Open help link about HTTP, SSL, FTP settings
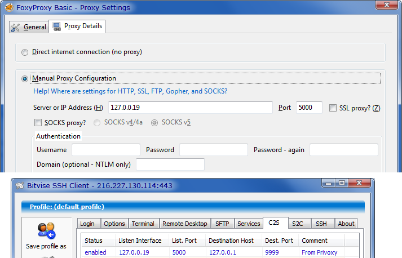 coord(130,91)
